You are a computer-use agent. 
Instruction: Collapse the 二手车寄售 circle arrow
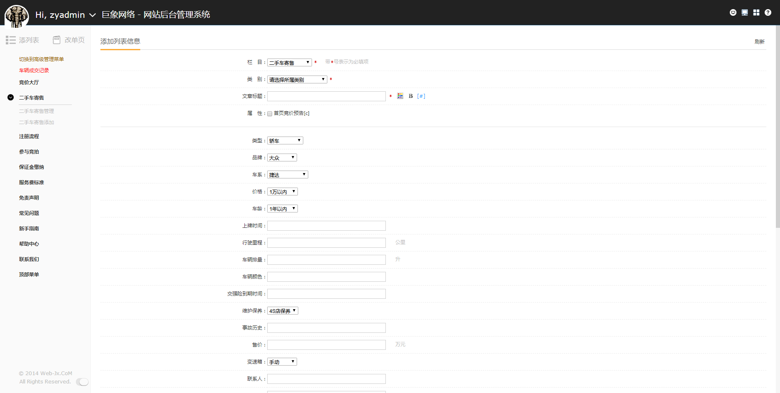click(x=11, y=98)
